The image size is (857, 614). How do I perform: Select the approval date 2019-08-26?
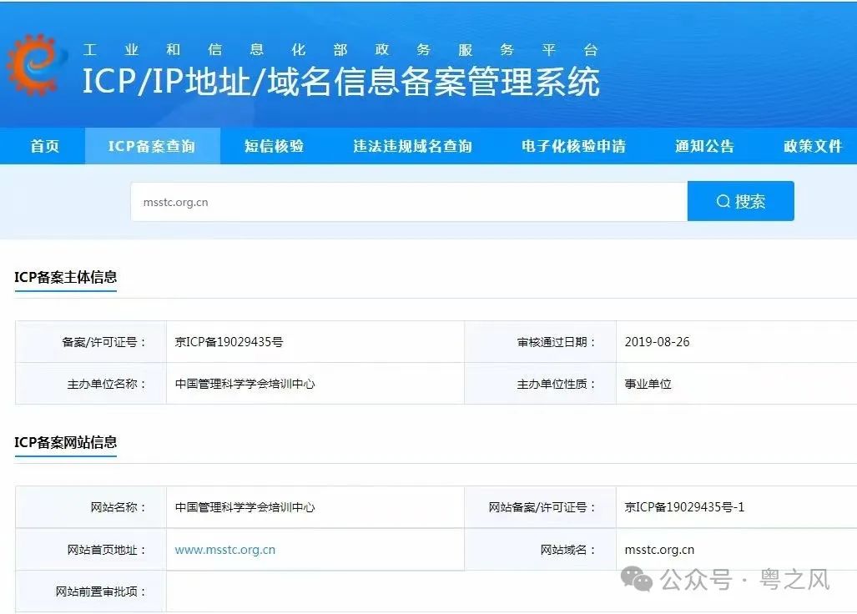click(x=657, y=342)
